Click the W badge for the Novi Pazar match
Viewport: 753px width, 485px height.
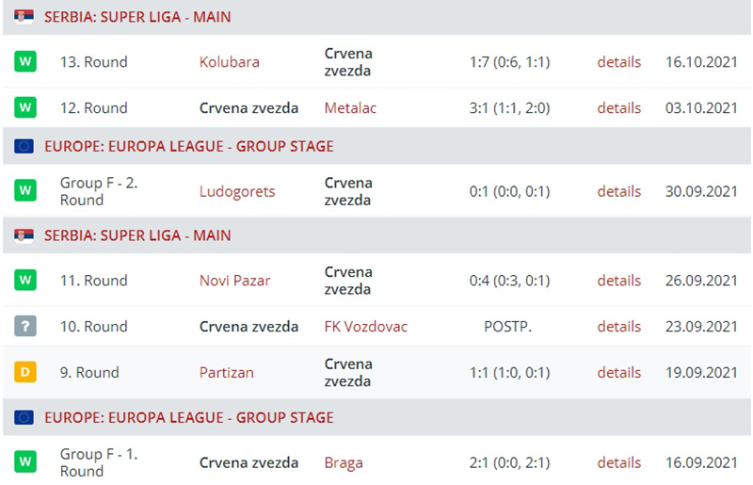click(25, 280)
